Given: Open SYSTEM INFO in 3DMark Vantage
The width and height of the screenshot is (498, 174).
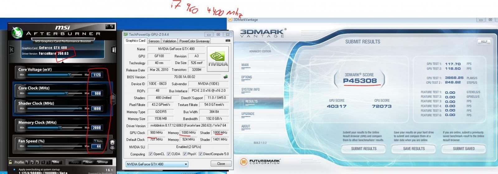Looking at the screenshot, I should tap(251, 89).
